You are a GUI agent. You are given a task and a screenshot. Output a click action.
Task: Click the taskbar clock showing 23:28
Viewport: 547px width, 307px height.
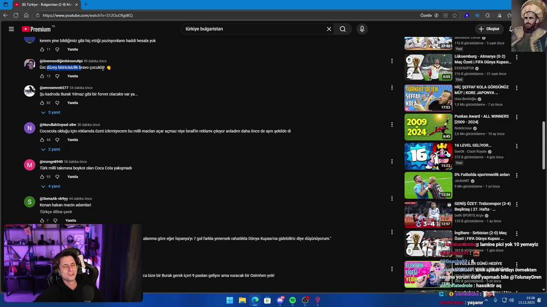pos(526,300)
